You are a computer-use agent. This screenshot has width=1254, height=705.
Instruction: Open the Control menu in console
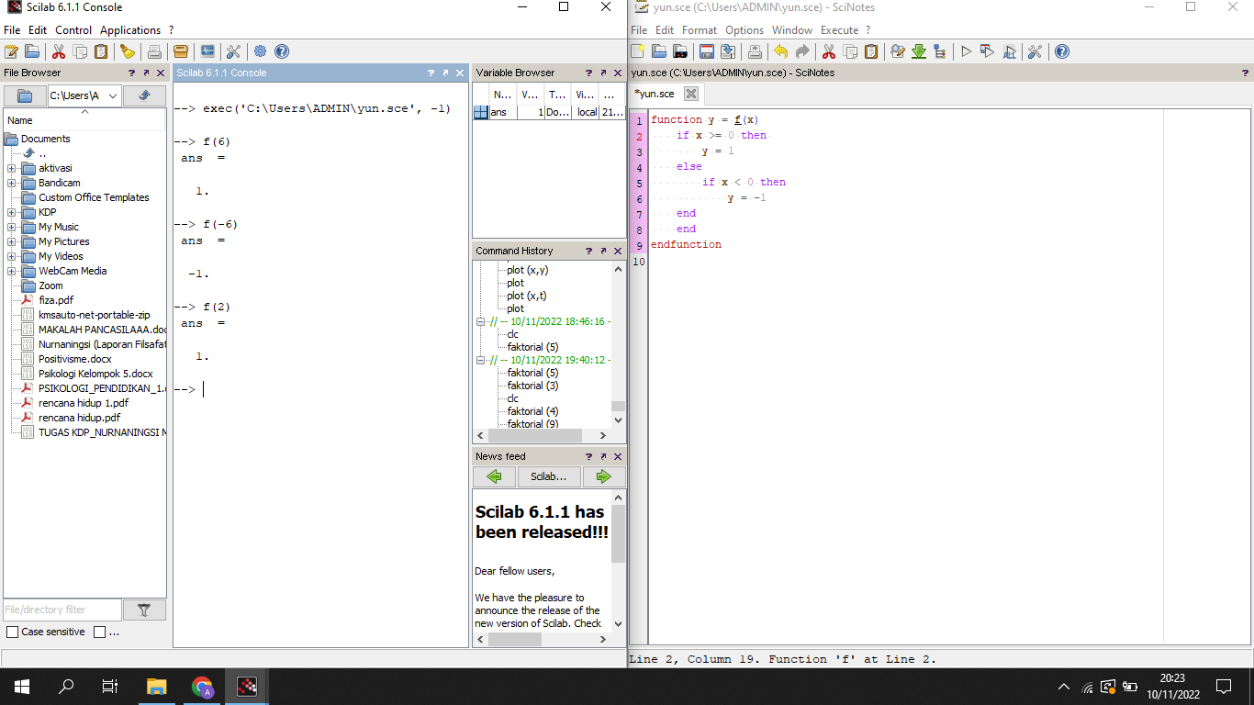[x=73, y=30]
